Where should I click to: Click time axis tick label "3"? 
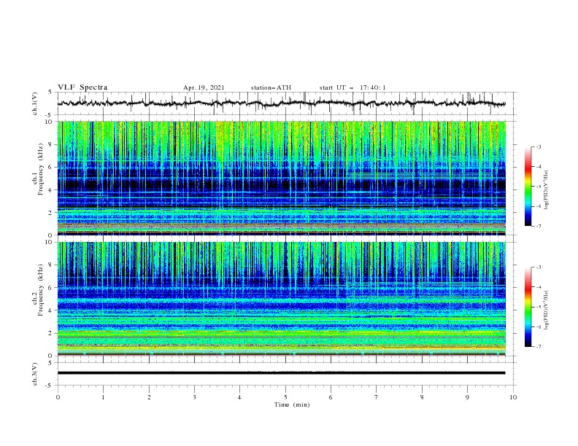click(194, 397)
